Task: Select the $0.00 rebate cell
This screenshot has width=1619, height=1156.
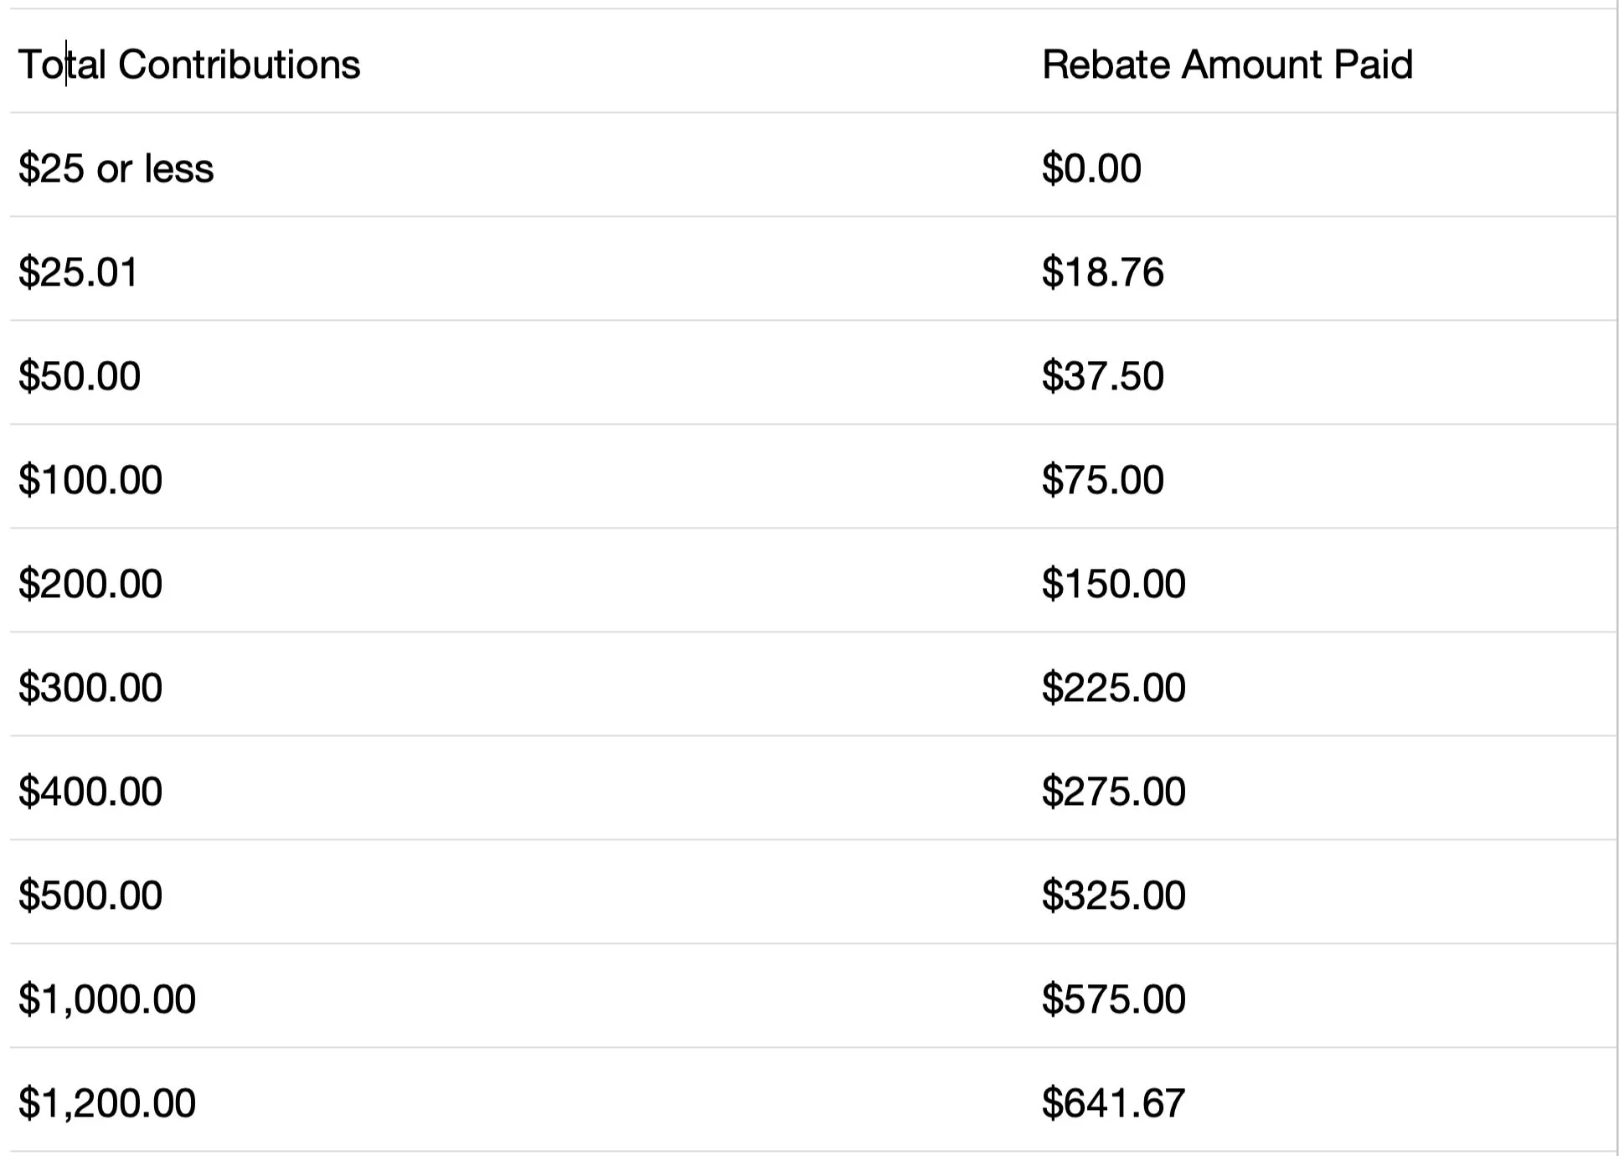Action: [1091, 168]
